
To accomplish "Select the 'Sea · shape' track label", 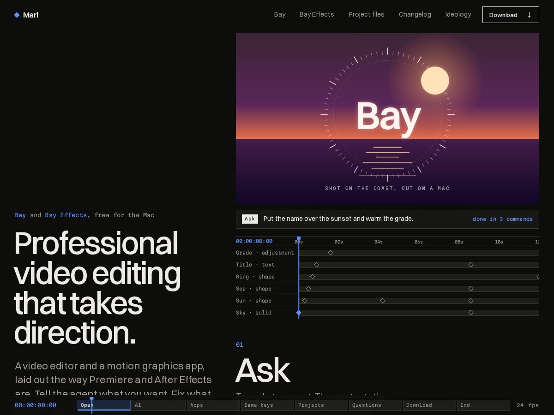I will (253, 289).
